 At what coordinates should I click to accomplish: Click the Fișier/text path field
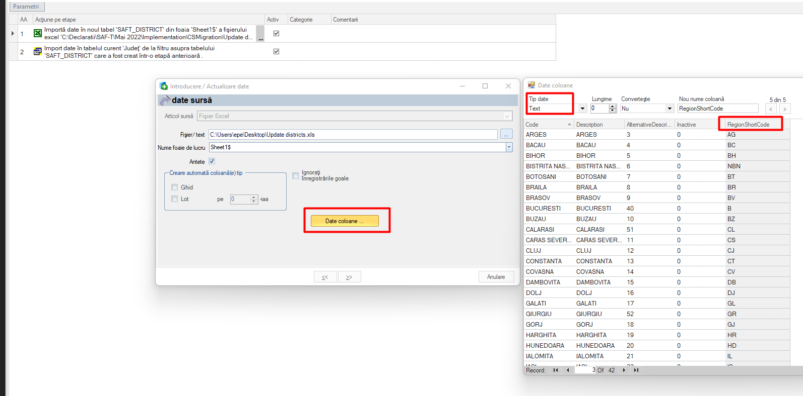coord(353,135)
